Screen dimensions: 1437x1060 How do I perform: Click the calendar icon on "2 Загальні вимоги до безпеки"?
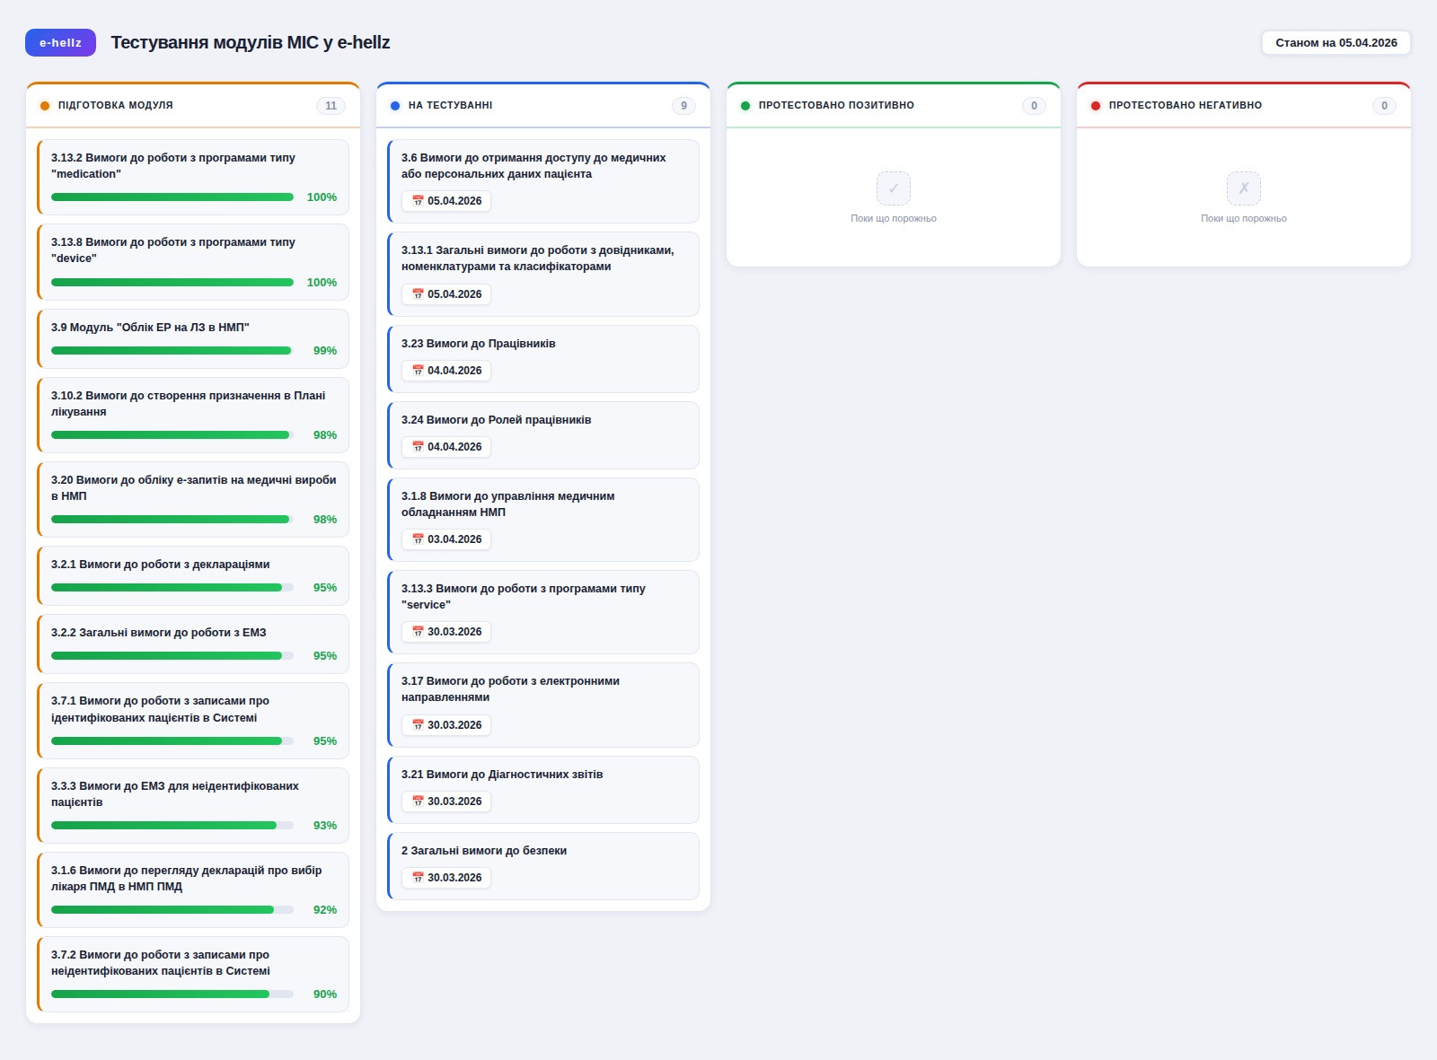point(417,878)
